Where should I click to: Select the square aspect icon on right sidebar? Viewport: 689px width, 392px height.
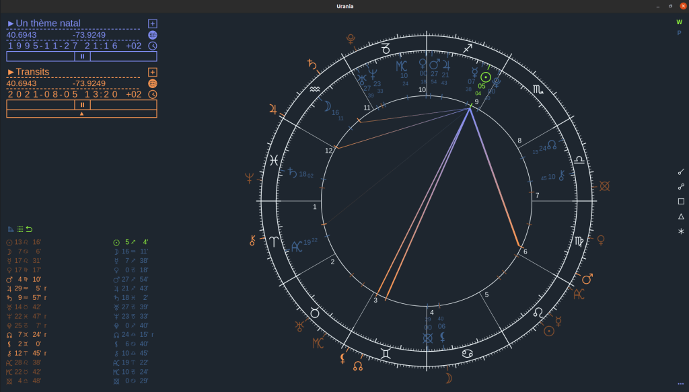point(681,201)
